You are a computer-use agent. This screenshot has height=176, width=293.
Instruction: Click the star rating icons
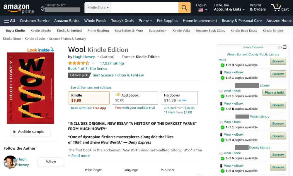tap(79, 63)
